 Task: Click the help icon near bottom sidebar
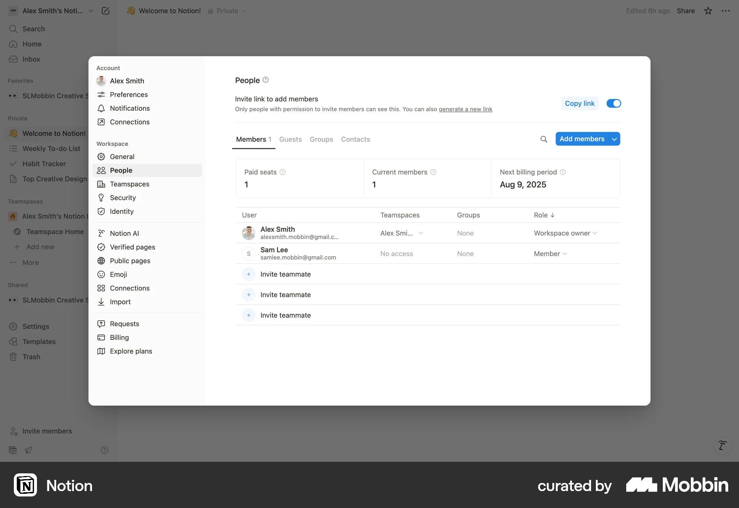click(x=104, y=450)
